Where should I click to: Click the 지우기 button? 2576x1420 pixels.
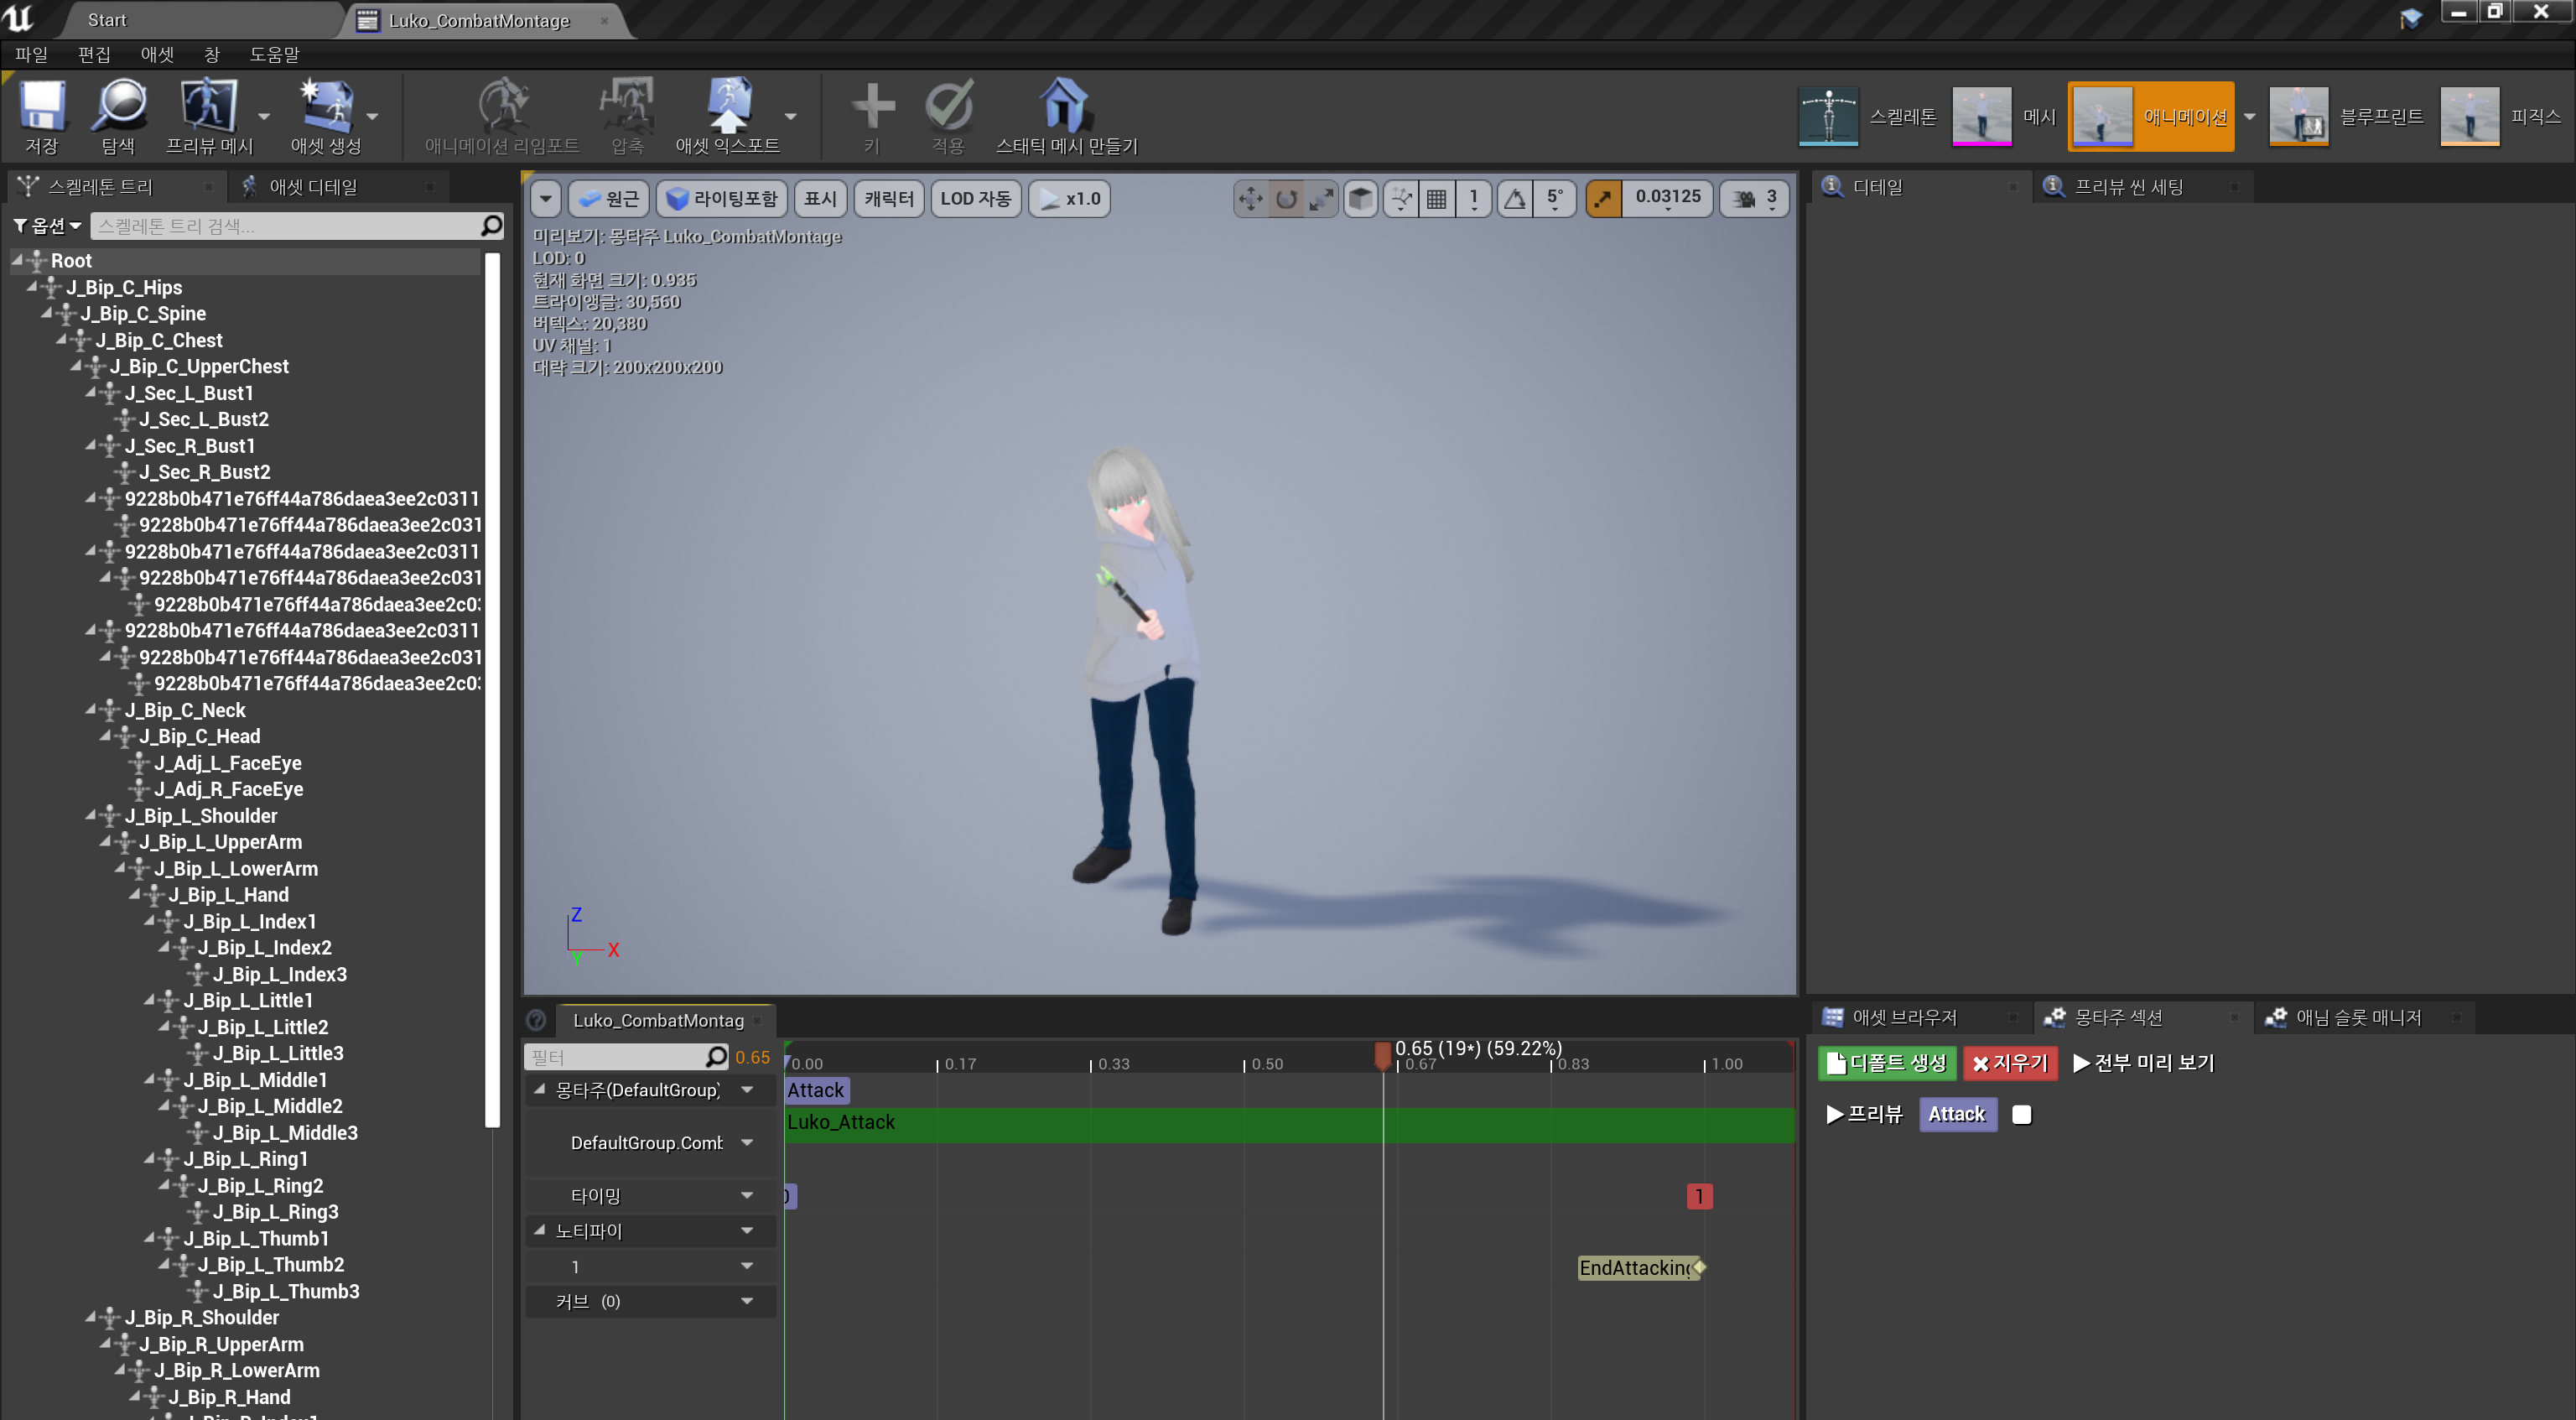pos(2010,1063)
